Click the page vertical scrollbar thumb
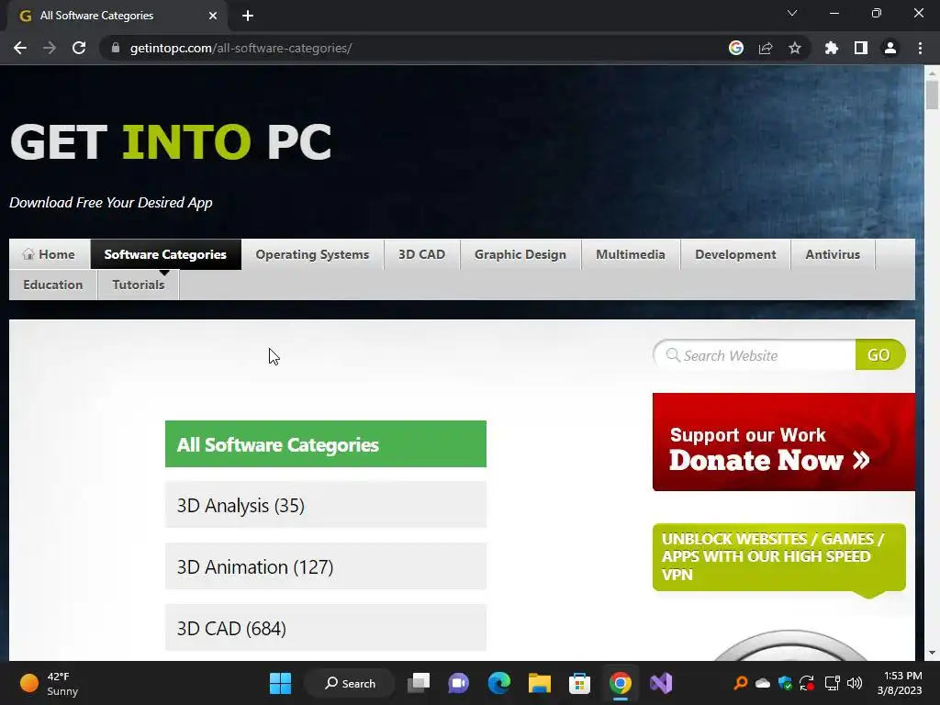Image resolution: width=940 pixels, height=705 pixels. pyautogui.click(x=932, y=95)
